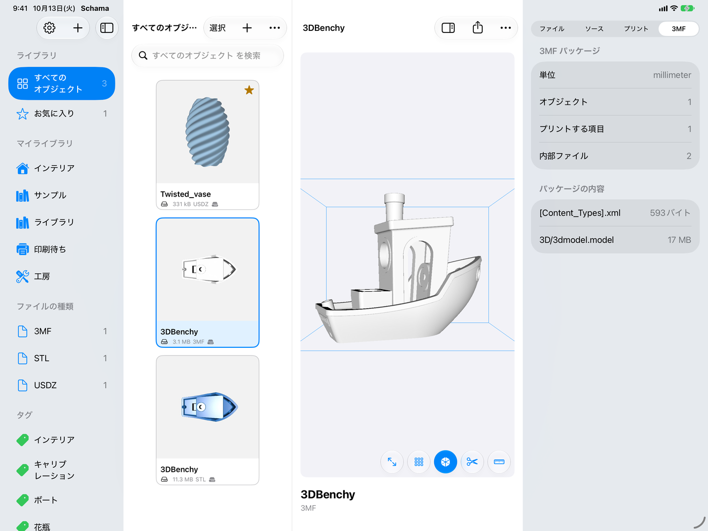Open the サンプル library
The image size is (708, 531).
(x=62, y=195)
